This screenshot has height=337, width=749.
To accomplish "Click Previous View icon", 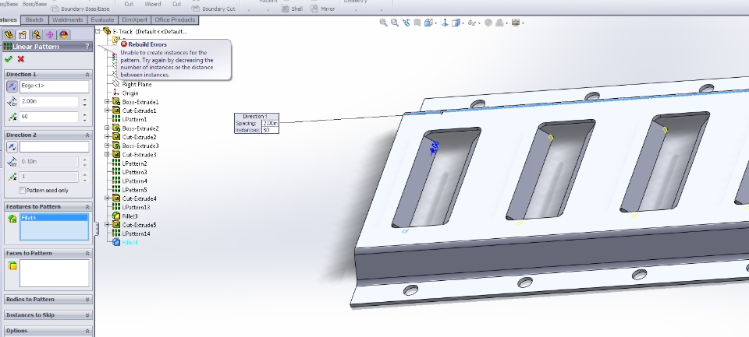I will tap(406, 23).
